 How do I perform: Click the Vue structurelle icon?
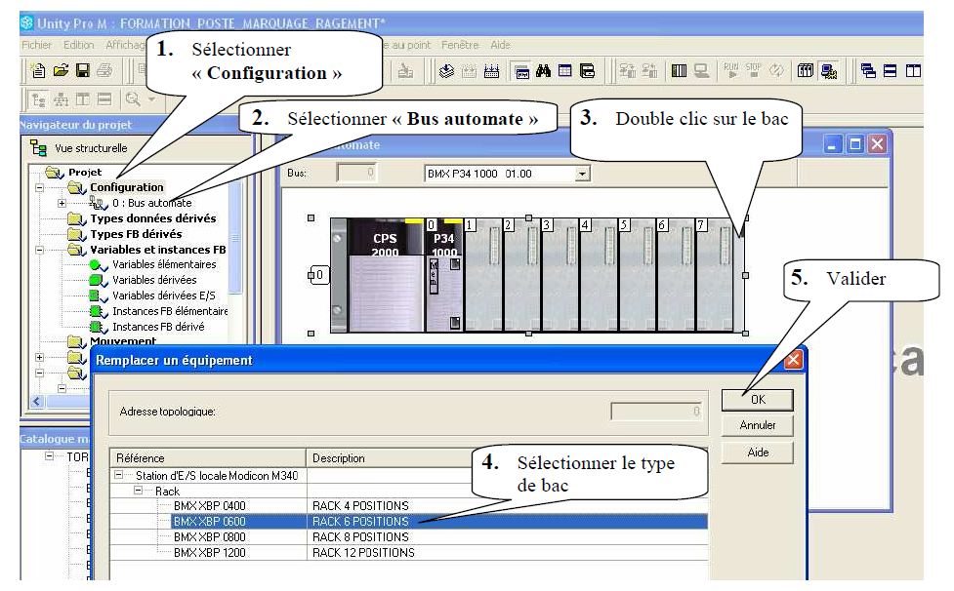[38, 147]
